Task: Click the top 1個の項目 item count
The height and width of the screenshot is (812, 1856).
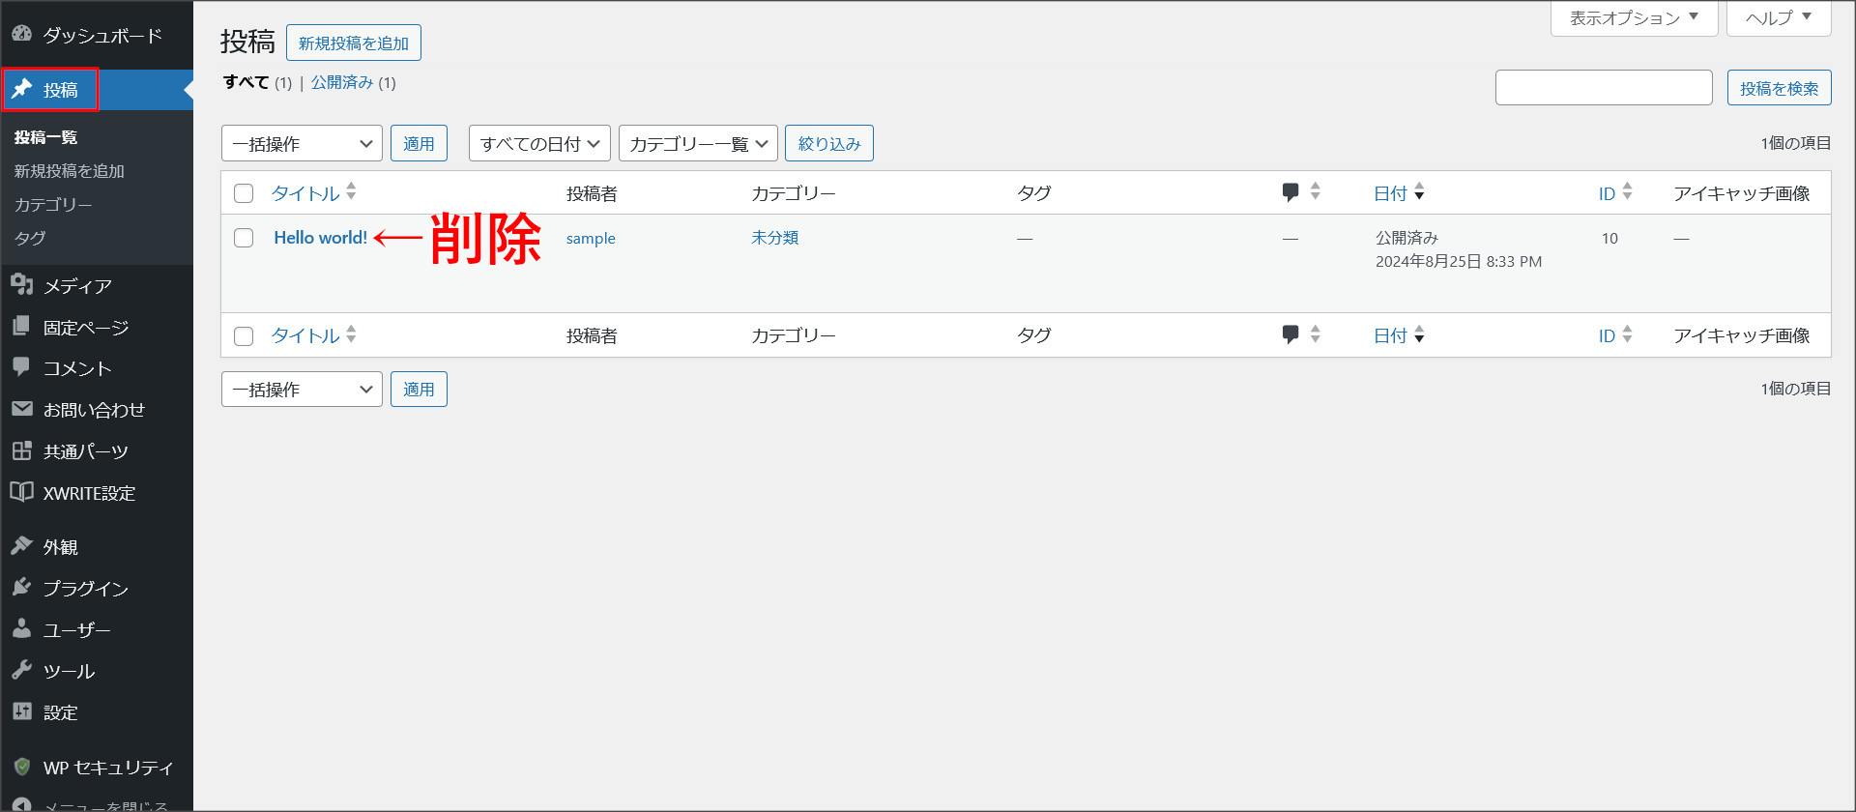Action: (1795, 143)
